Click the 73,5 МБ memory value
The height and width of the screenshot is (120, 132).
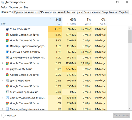(x=71, y=98)
